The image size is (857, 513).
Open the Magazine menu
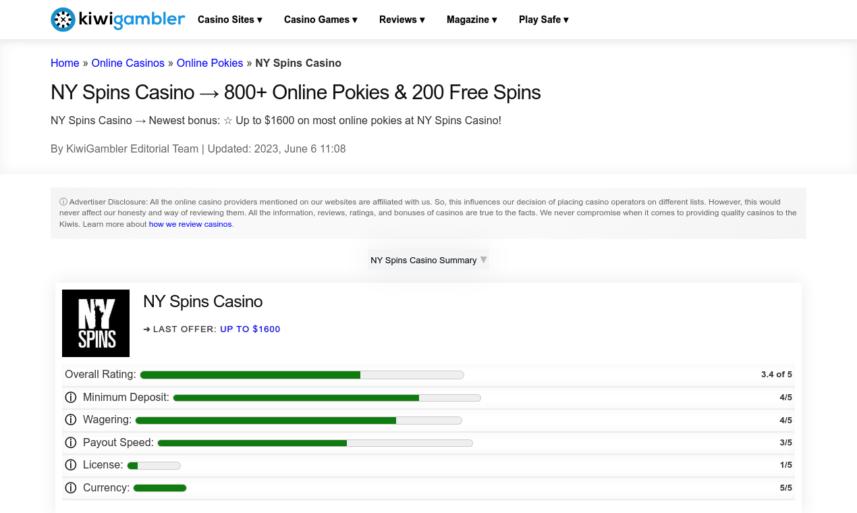tap(472, 20)
